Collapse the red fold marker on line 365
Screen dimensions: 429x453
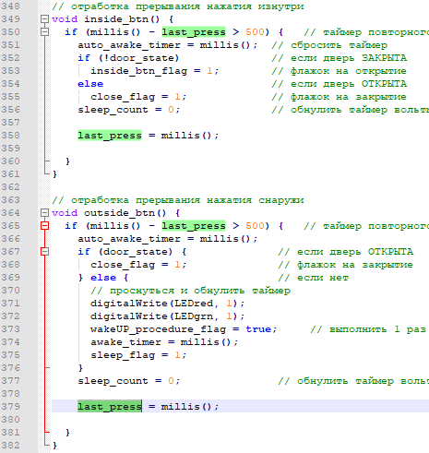[45, 226]
